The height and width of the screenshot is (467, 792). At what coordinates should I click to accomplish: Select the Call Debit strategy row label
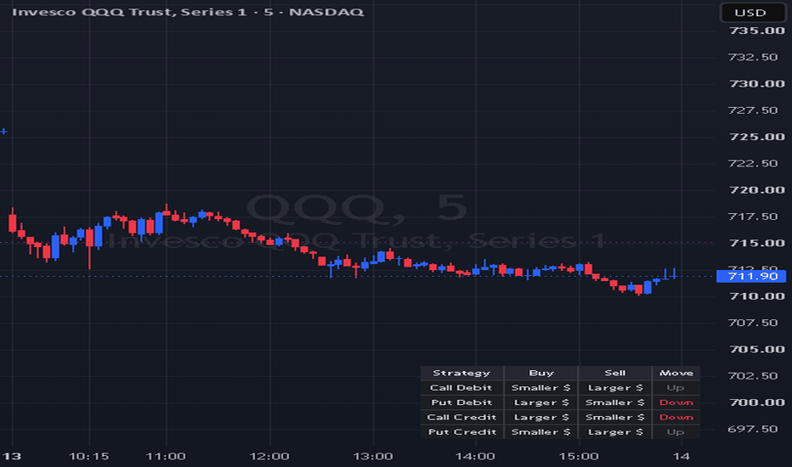(x=461, y=388)
